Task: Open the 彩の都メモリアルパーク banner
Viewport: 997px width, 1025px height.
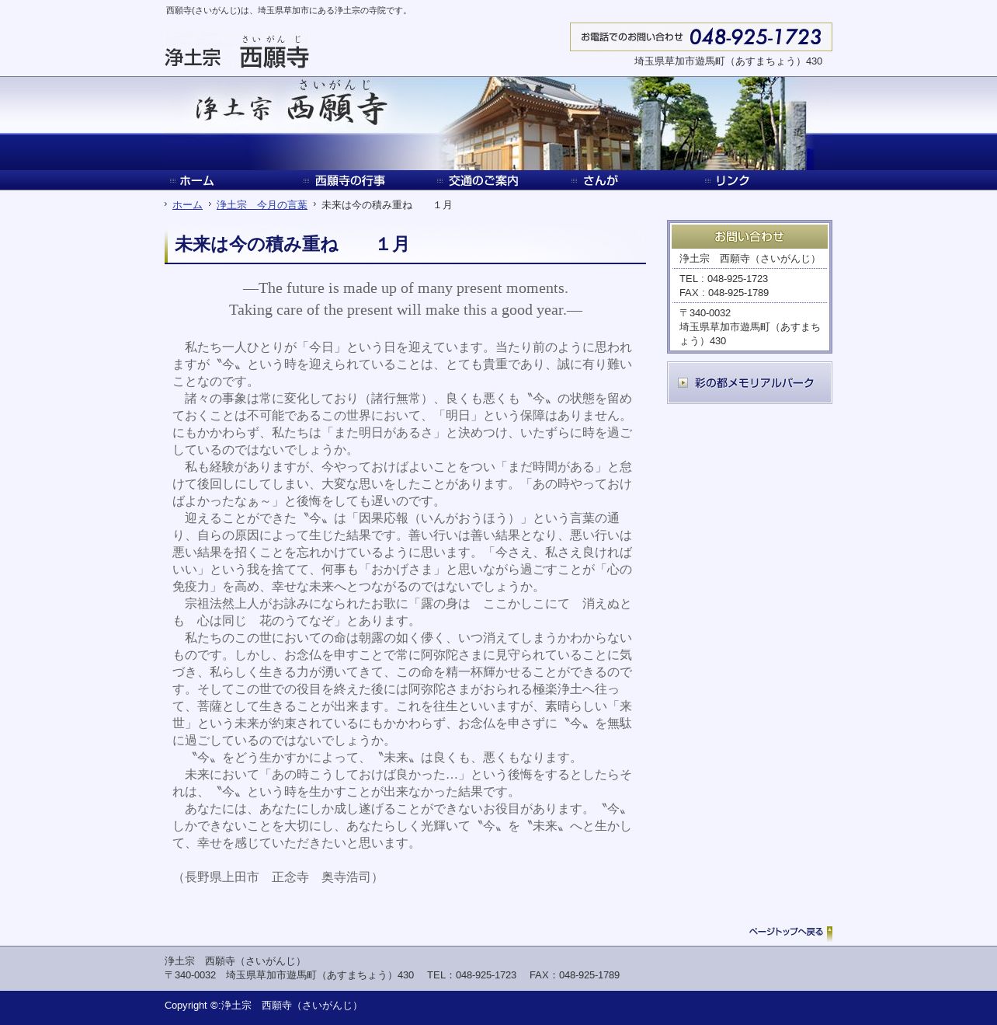Action: [x=749, y=382]
